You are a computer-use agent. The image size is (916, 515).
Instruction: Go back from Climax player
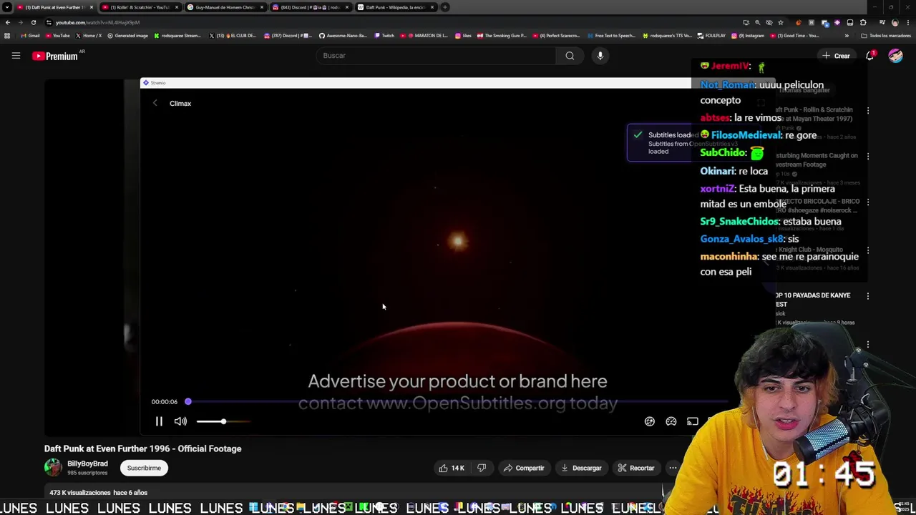tap(155, 103)
